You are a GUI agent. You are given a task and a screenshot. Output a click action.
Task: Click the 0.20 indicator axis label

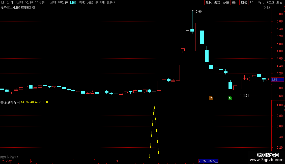(279, 148)
